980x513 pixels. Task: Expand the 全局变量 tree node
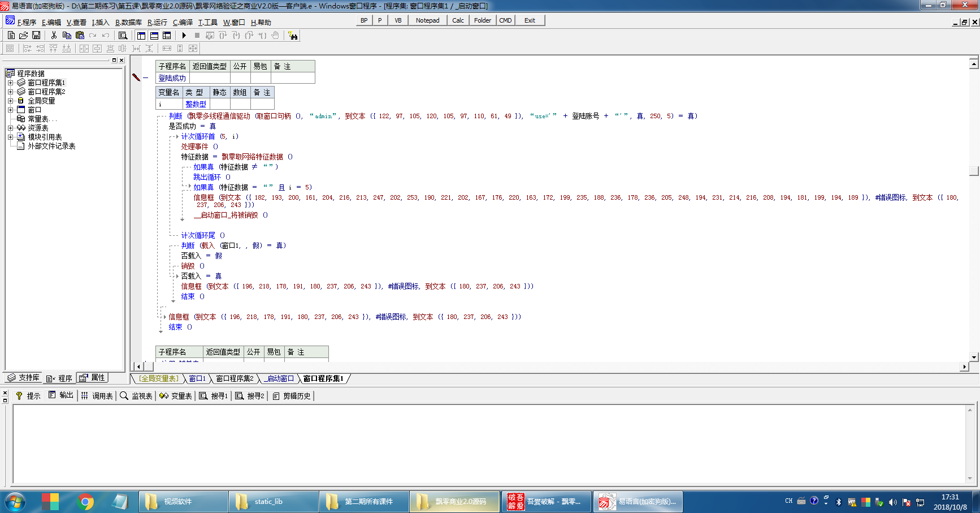(x=10, y=101)
